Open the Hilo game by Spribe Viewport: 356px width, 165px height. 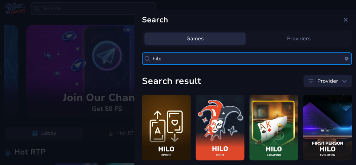pyautogui.click(x=166, y=128)
